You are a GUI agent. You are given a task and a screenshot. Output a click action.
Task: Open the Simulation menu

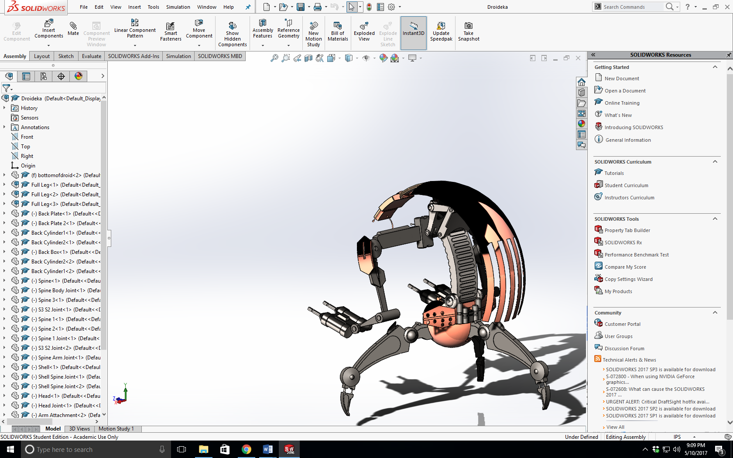(x=178, y=7)
